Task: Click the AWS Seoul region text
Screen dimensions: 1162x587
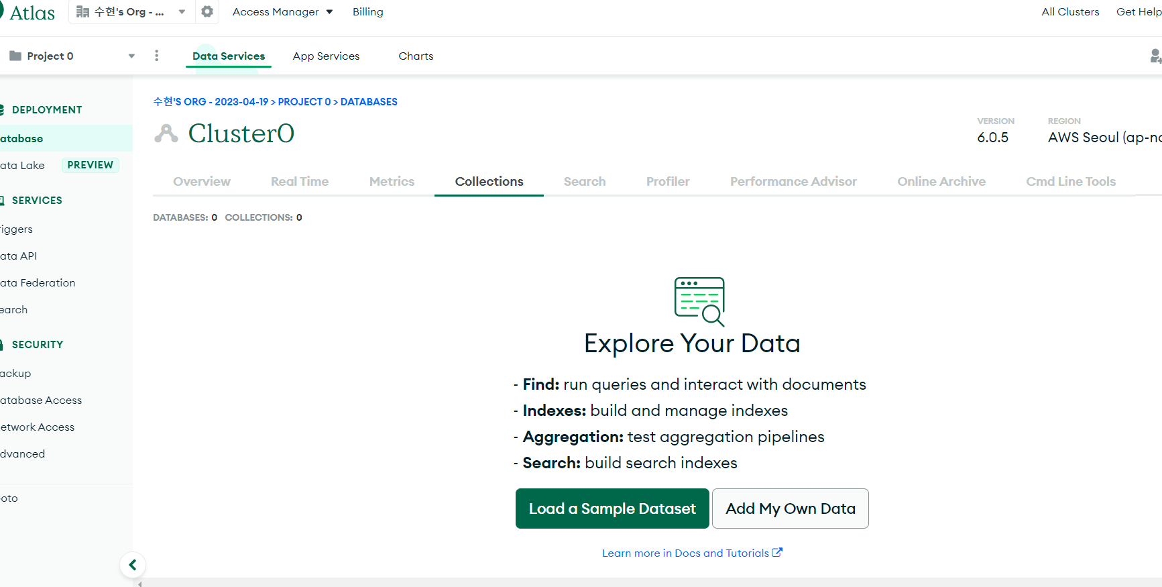Action: pyautogui.click(x=1104, y=138)
